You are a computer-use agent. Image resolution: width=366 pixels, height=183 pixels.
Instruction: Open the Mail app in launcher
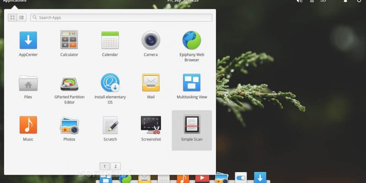point(151,83)
